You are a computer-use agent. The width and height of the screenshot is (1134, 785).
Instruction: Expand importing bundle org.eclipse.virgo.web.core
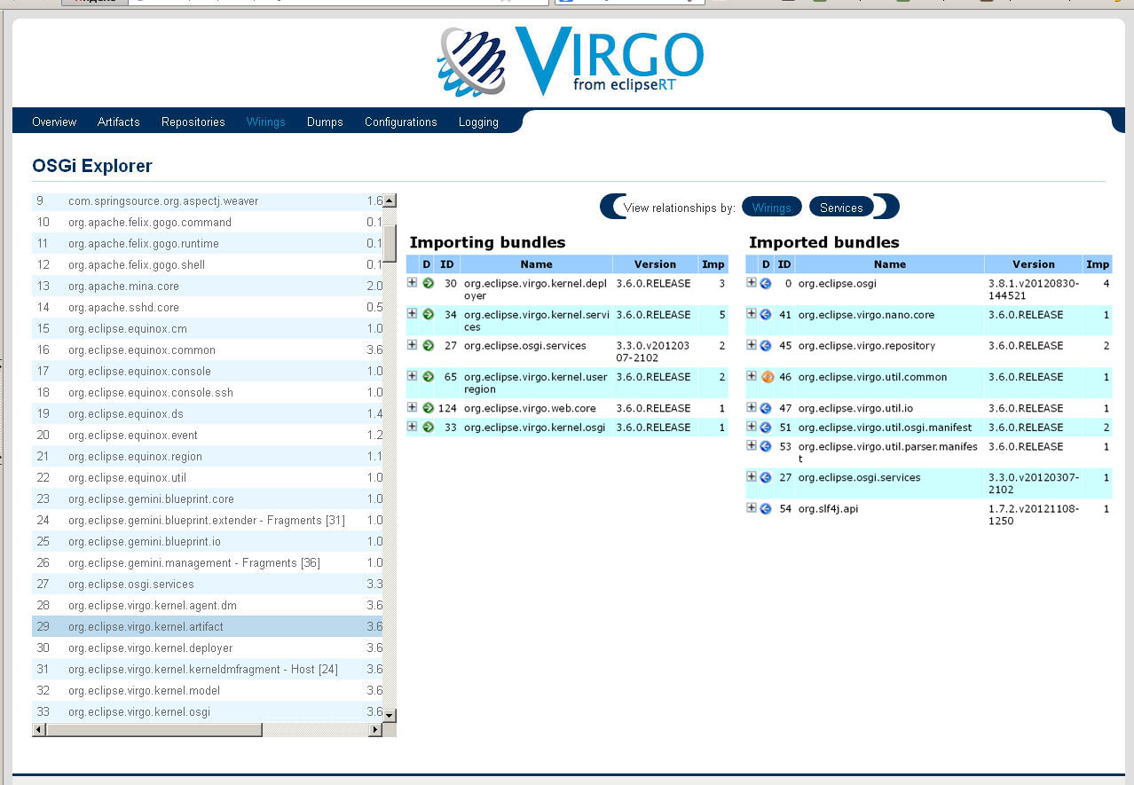click(412, 407)
